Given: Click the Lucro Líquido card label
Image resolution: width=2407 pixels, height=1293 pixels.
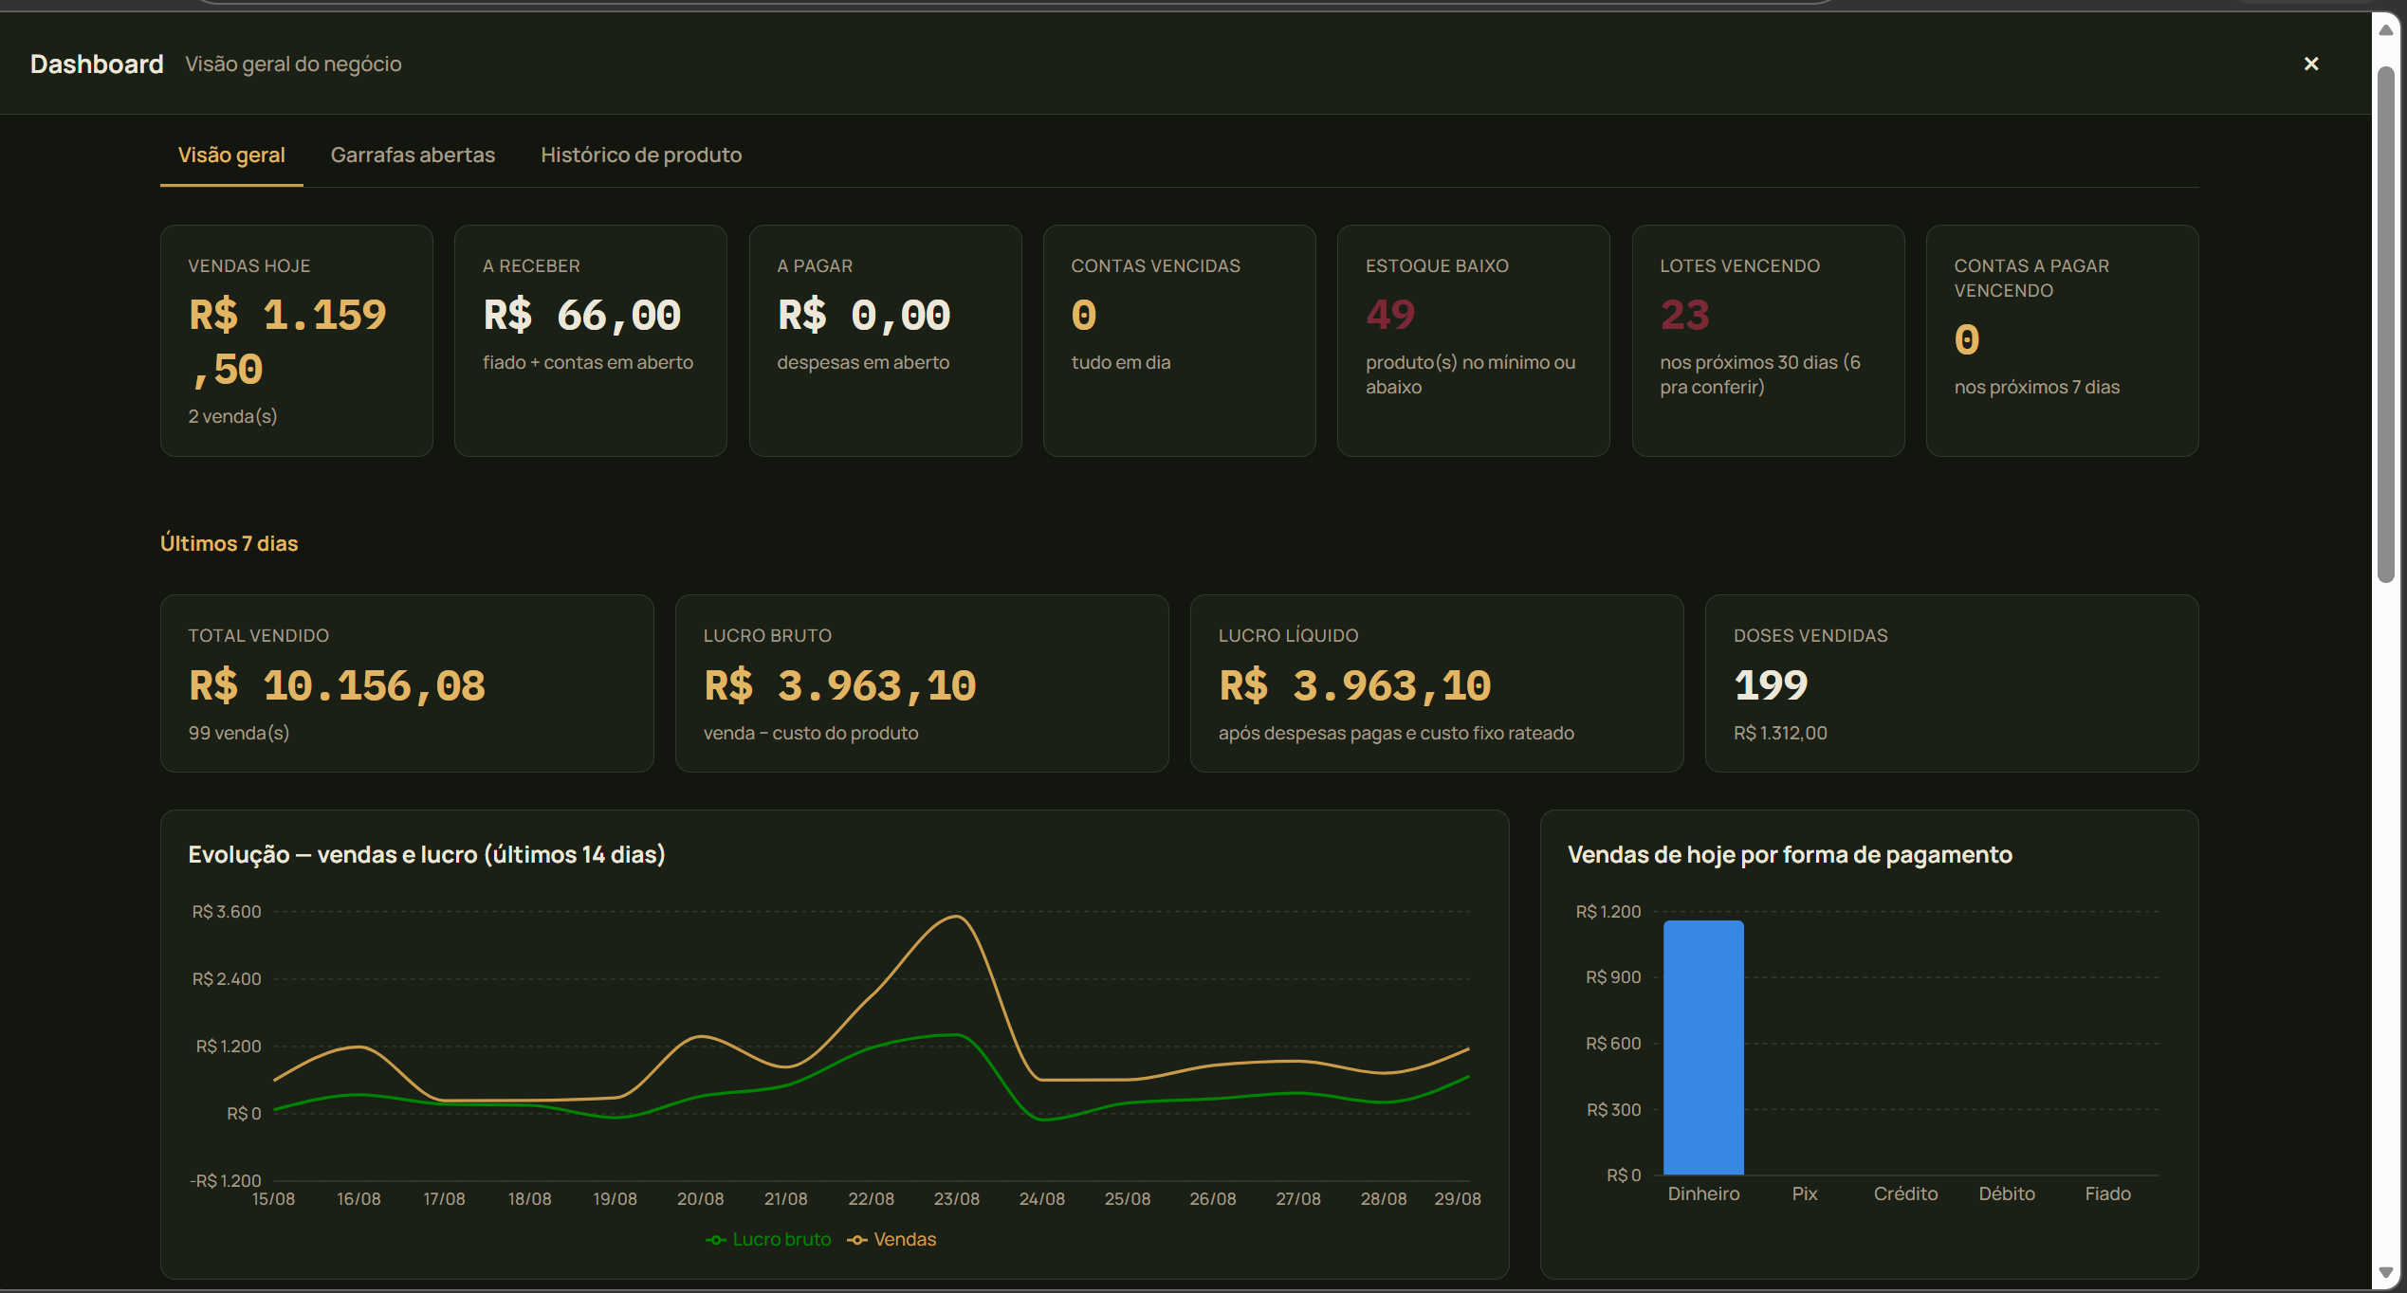Looking at the screenshot, I should coord(1288,636).
